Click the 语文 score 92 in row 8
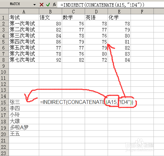The width and height of the screenshot is (164, 156). [51, 59]
